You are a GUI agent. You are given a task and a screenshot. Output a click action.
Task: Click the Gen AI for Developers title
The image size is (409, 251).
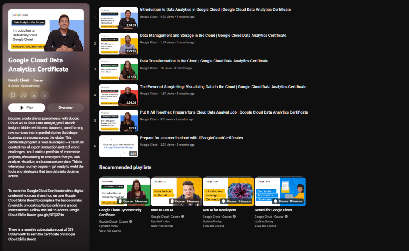tap(219, 210)
